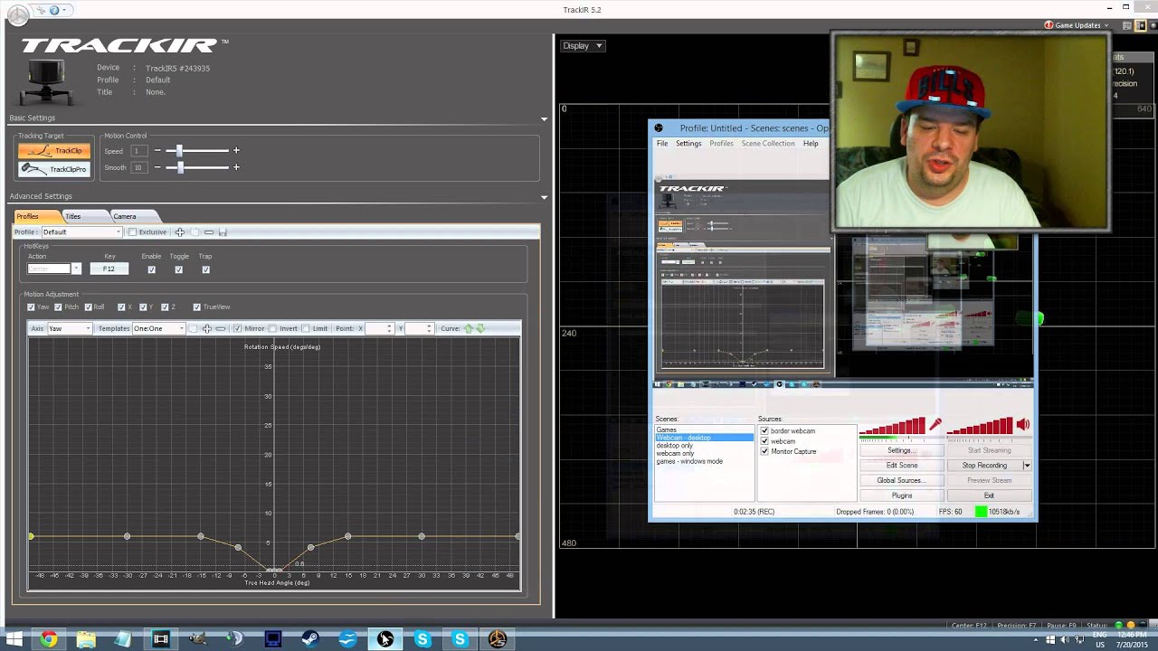Enable the Invert curve checkbox

(271, 328)
